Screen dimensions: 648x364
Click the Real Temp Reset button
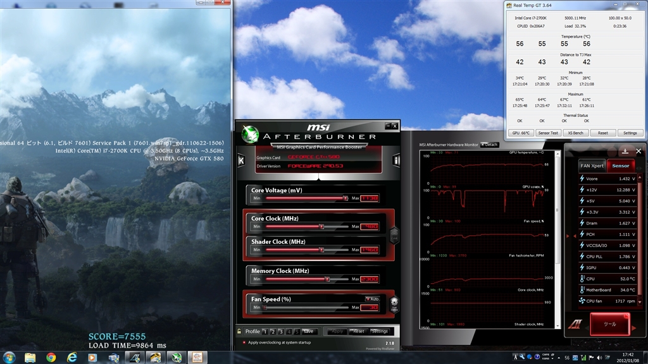(602, 133)
